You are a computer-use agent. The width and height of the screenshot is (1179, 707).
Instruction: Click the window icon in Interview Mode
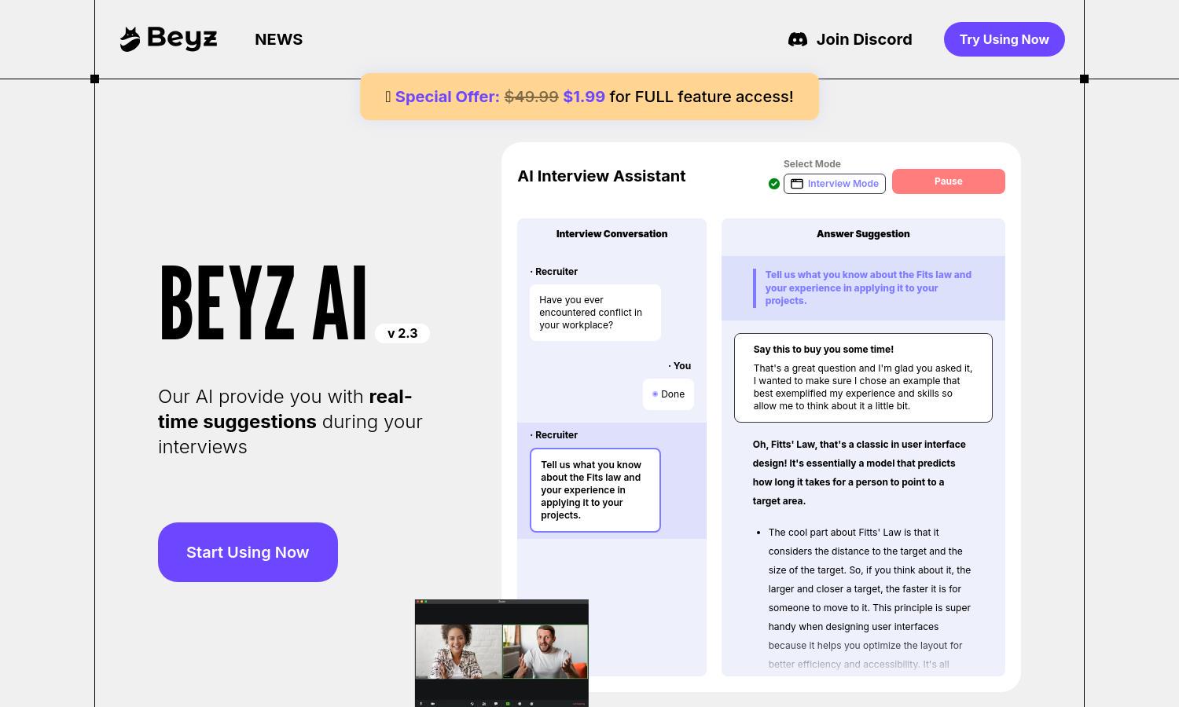tap(797, 184)
